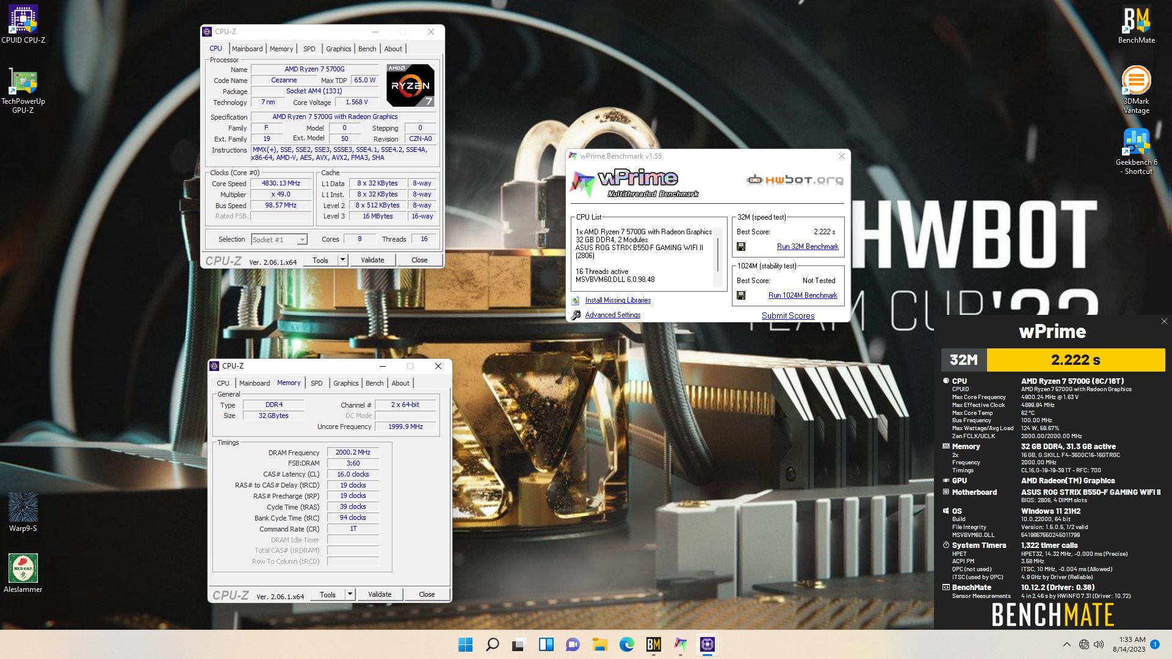Image resolution: width=1172 pixels, height=659 pixels.
Task: Switch to CPU-Z taskbar icon
Action: click(707, 644)
